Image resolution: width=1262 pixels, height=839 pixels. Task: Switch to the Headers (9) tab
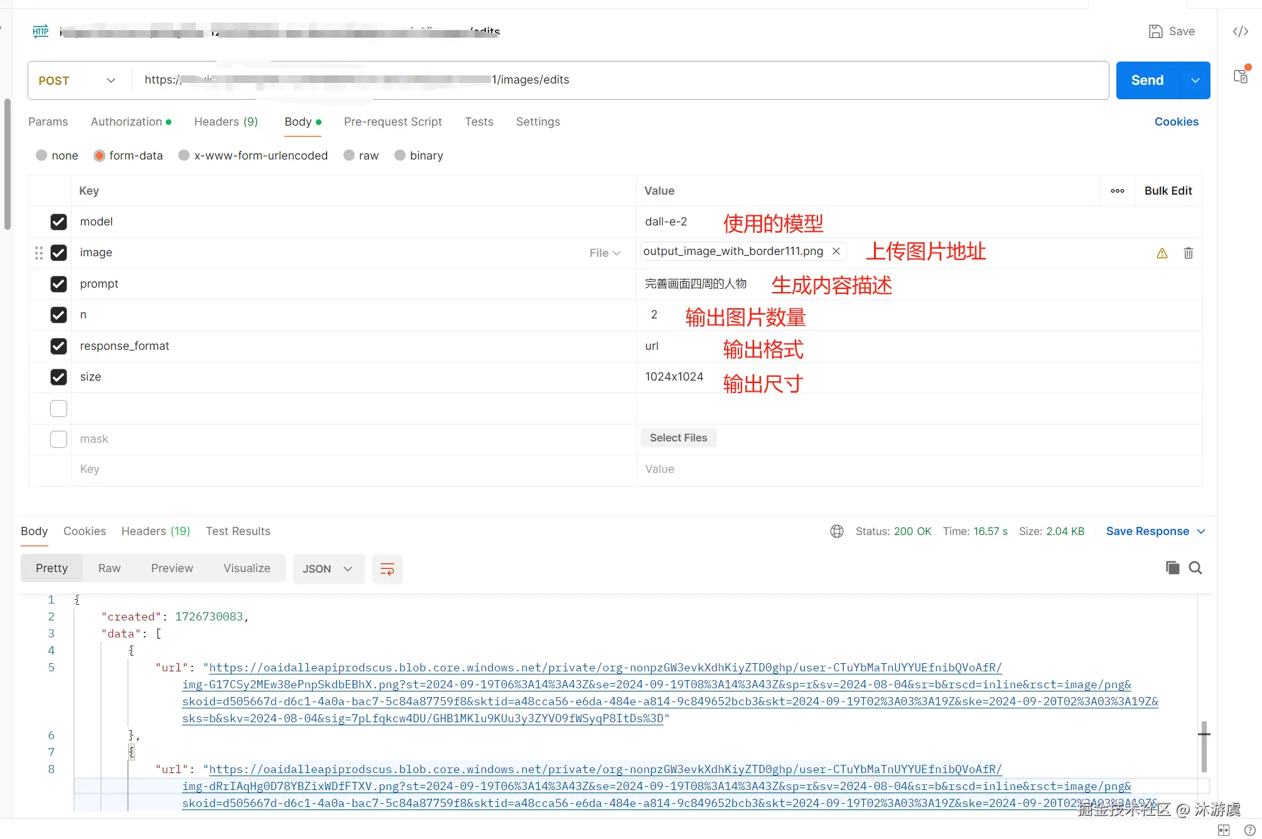click(x=225, y=122)
